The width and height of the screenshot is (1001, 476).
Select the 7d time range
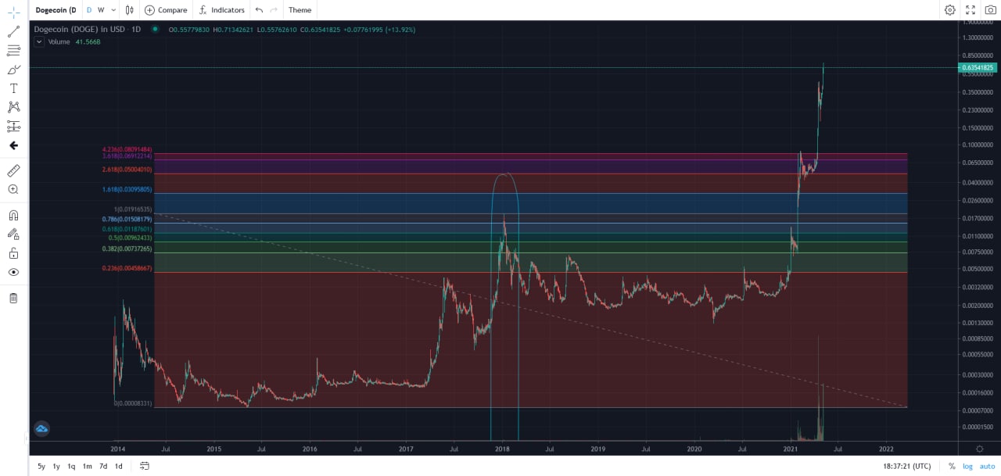tap(103, 466)
